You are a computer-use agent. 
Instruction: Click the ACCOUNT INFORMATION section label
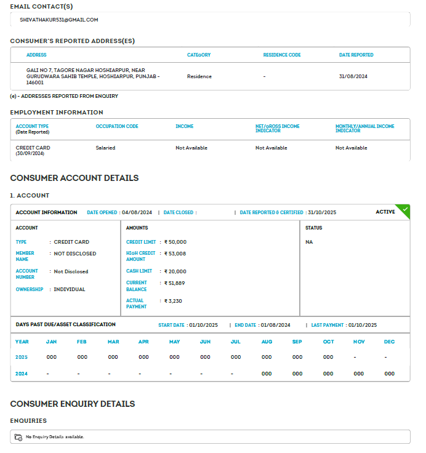pos(46,212)
